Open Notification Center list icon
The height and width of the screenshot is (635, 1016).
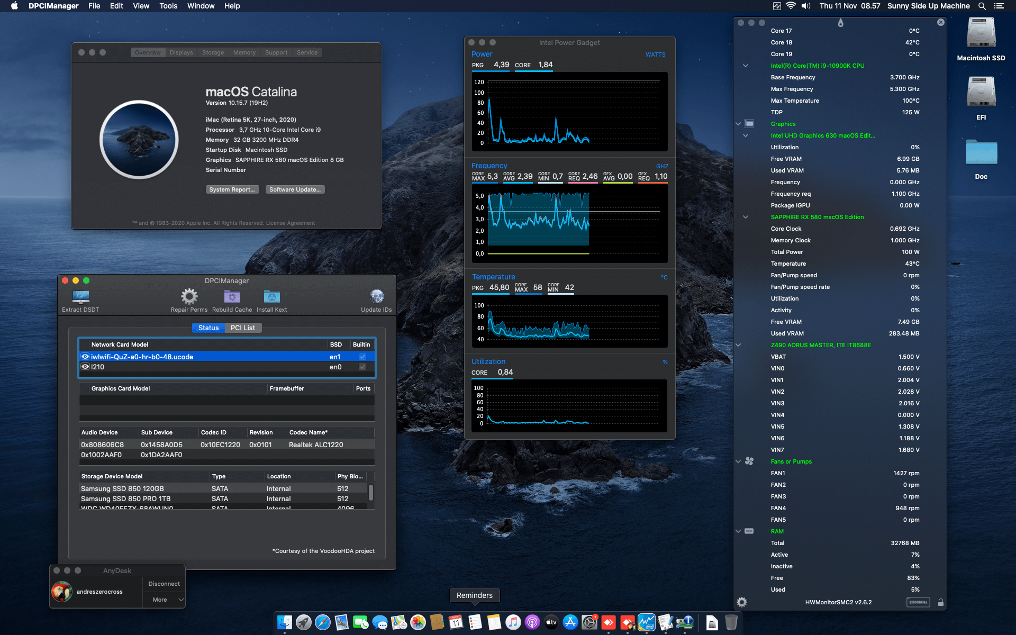[x=999, y=6]
